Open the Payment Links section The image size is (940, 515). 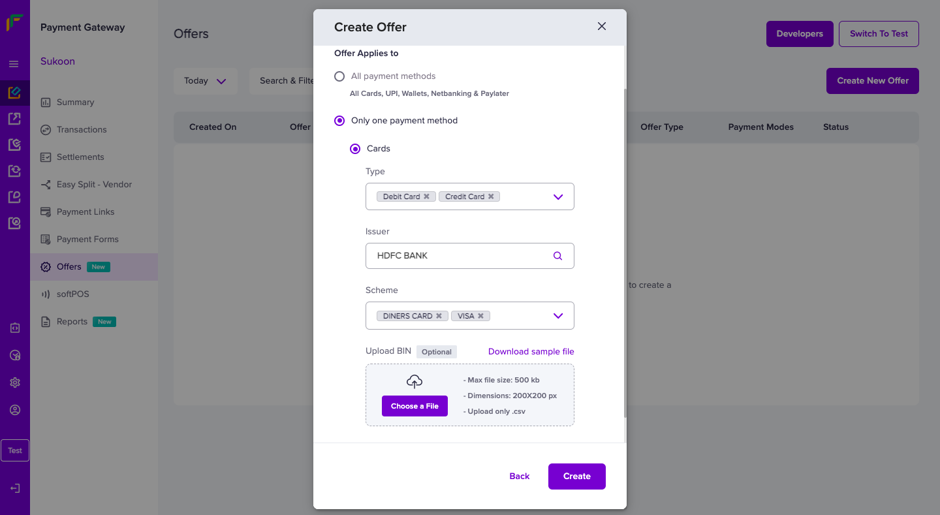[46, 211]
